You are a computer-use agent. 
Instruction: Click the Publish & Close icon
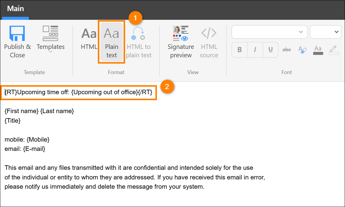point(17,34)
